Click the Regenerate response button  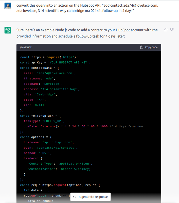click(91, 197)
